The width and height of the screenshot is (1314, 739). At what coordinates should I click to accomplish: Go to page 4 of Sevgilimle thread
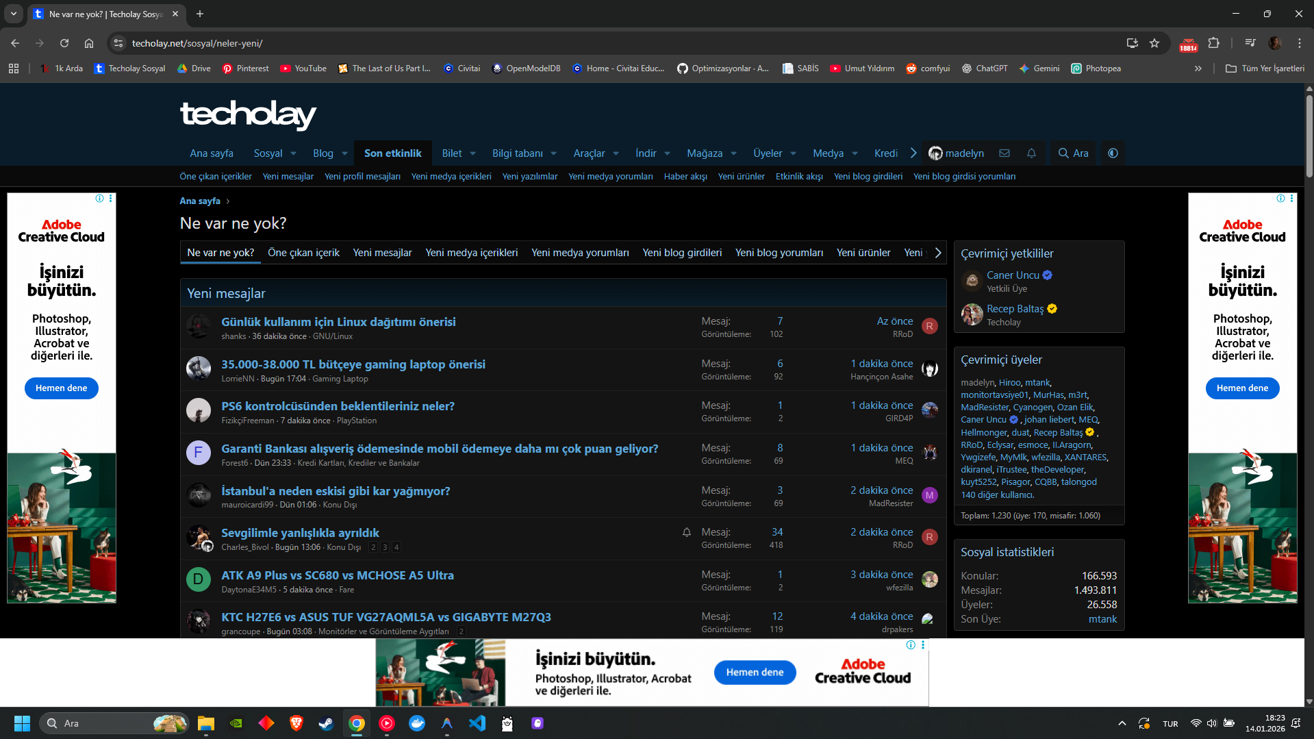pos(396,547)
